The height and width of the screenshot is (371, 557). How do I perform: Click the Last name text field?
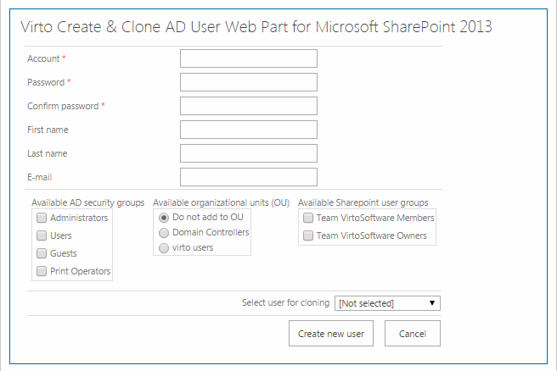(248, 153)
